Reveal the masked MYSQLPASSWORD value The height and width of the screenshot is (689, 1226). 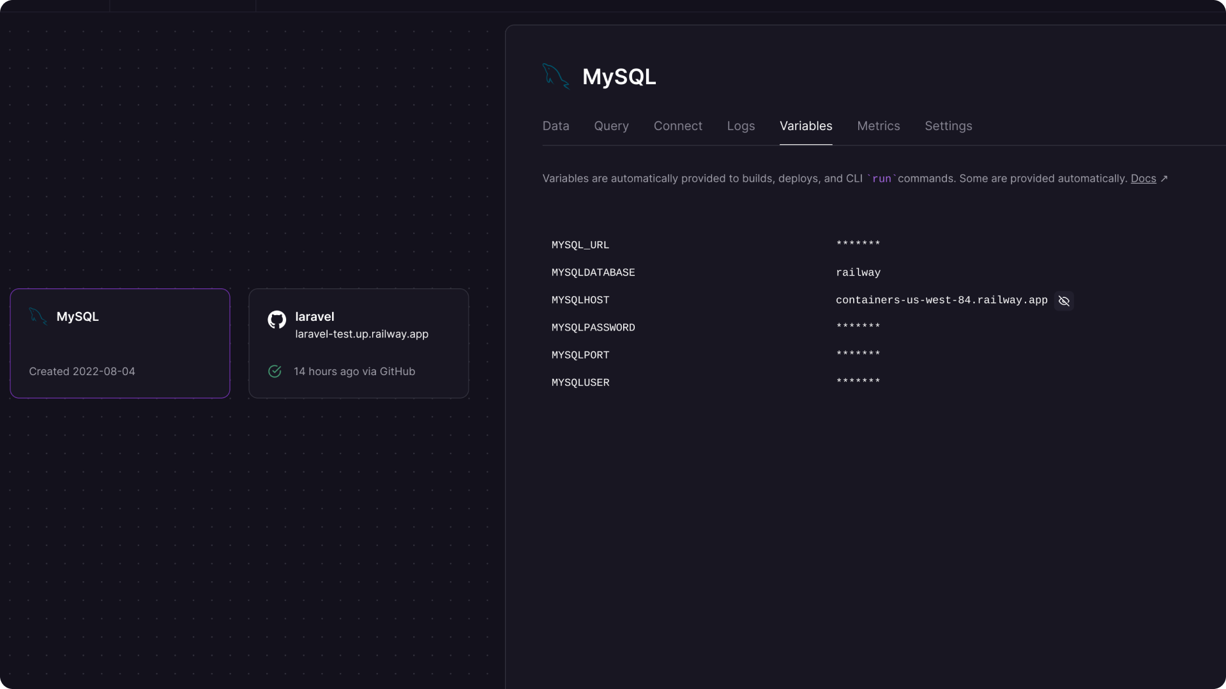tap(858, 327)
